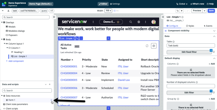The height and width of the screenshot is (110, 217).
Task: Open the three-dot menu on the List - Simple 1 tag
Action: point(81,38)
